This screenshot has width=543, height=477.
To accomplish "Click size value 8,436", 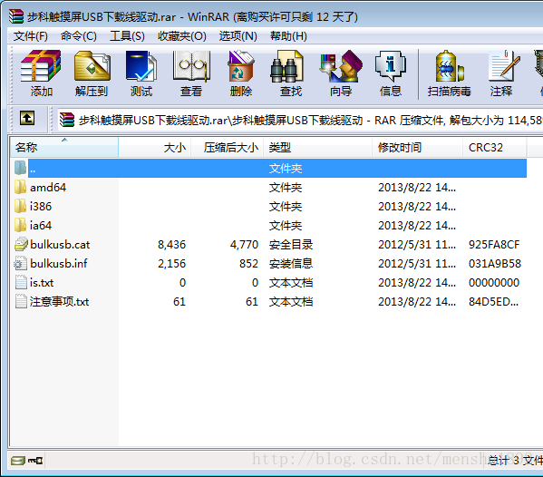I will coord(171,245).
